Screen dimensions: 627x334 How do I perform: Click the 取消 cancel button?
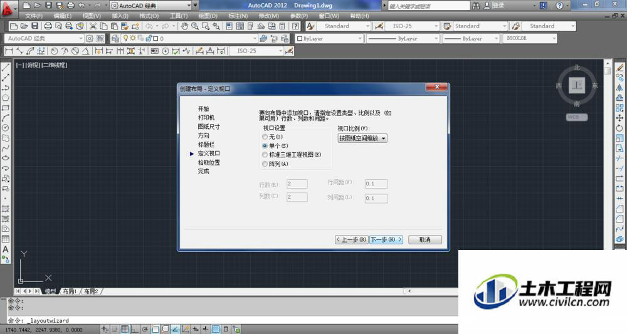pyautogui.click(x=424, y=240)
